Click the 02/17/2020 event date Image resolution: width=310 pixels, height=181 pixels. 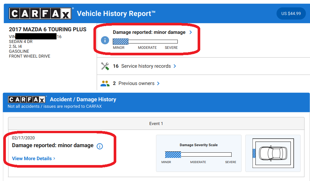coord(23,138)
